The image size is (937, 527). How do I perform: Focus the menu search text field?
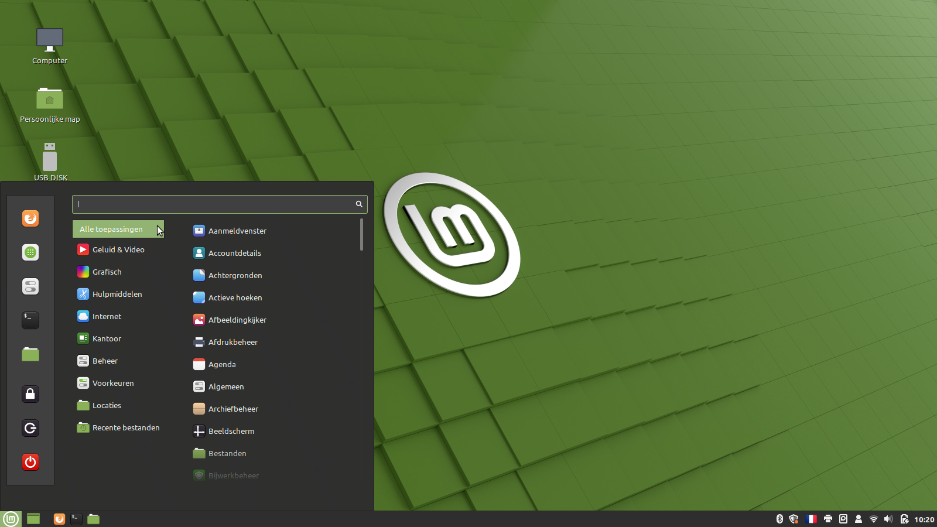tap(220, 204)
